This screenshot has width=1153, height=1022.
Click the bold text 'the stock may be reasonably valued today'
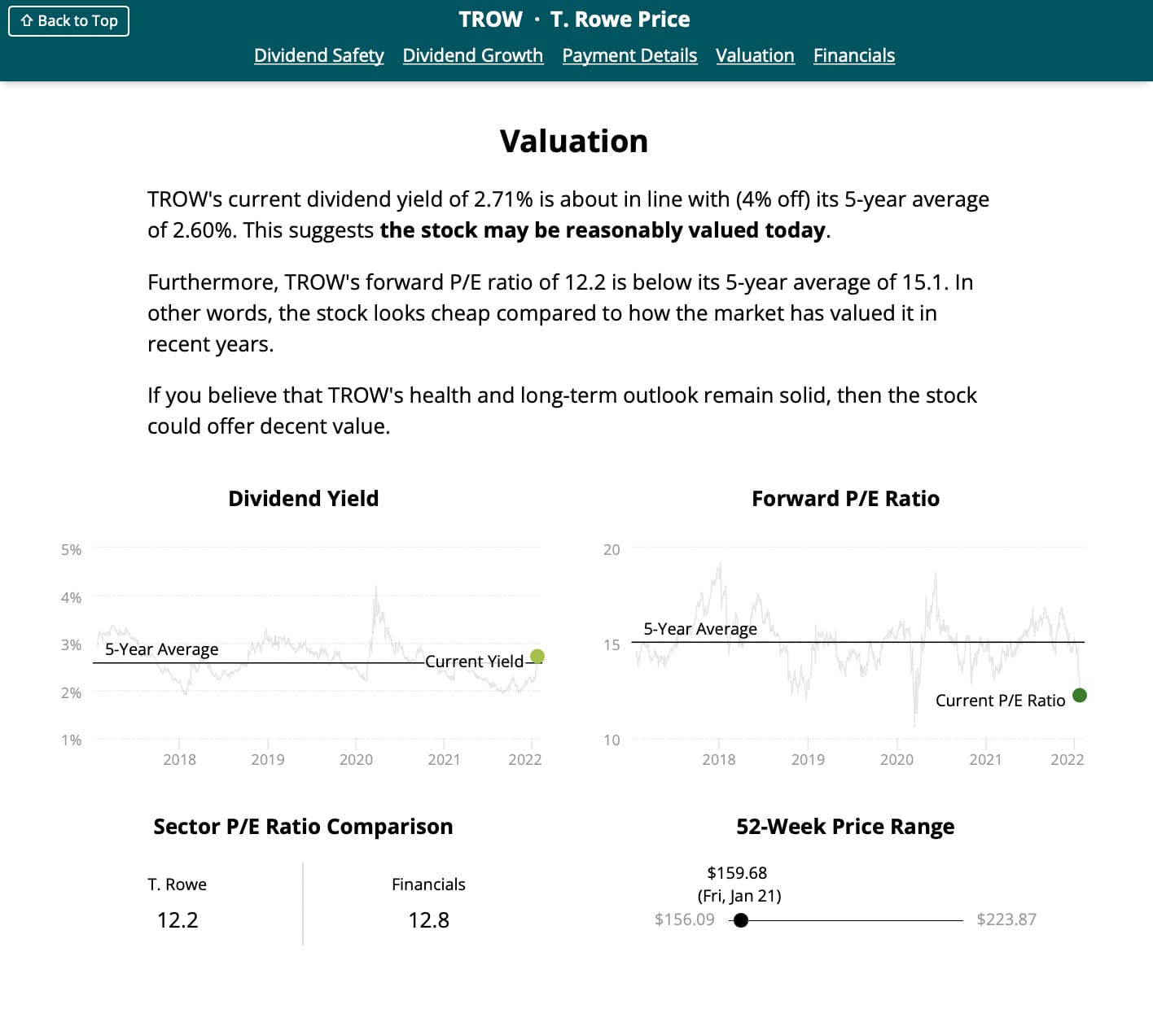(x=603, y=230)
